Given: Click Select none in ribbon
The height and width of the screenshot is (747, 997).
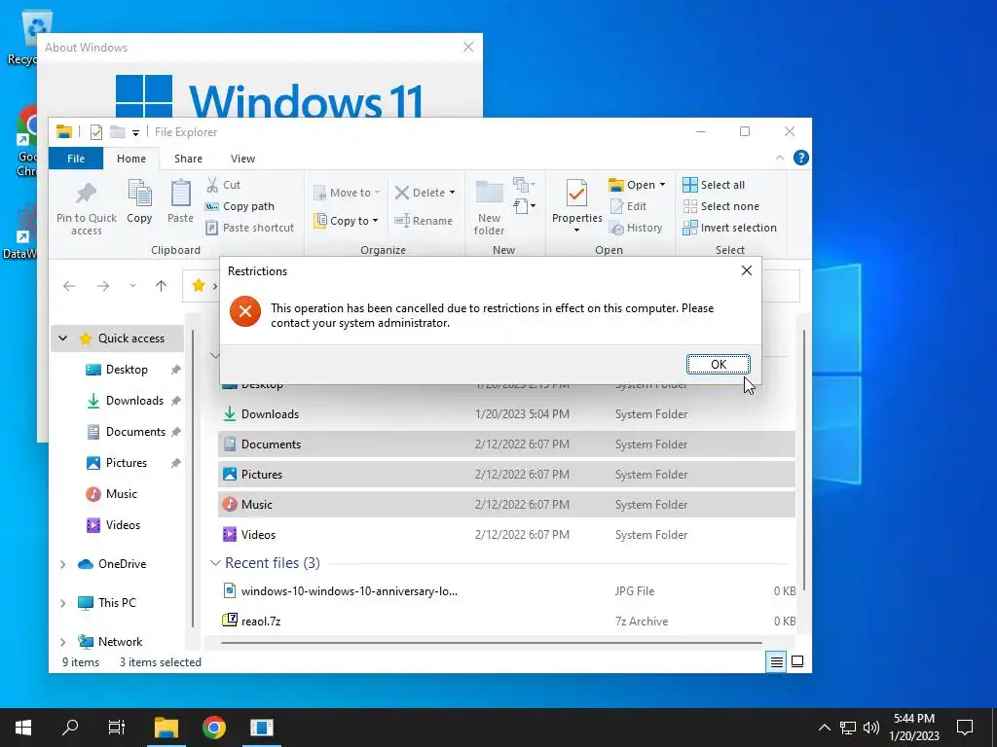Looking at the screenshot, I should tap(720, 206).
